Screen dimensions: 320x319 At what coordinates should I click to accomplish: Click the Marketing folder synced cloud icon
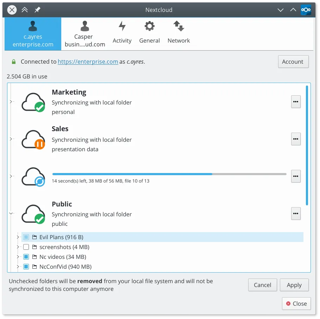click(33, 102)
